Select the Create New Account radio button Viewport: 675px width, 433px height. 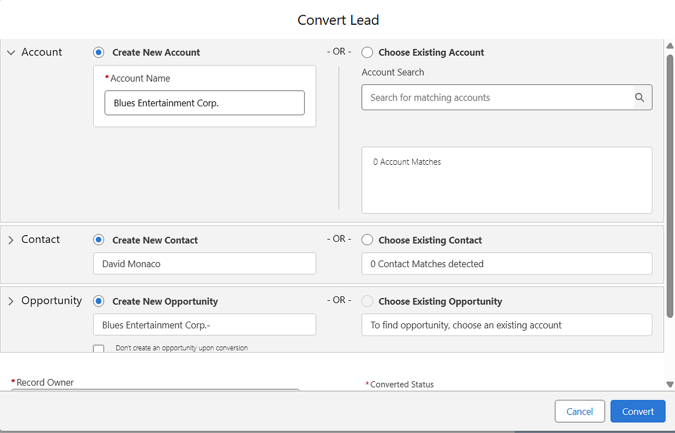pos(99,52)
